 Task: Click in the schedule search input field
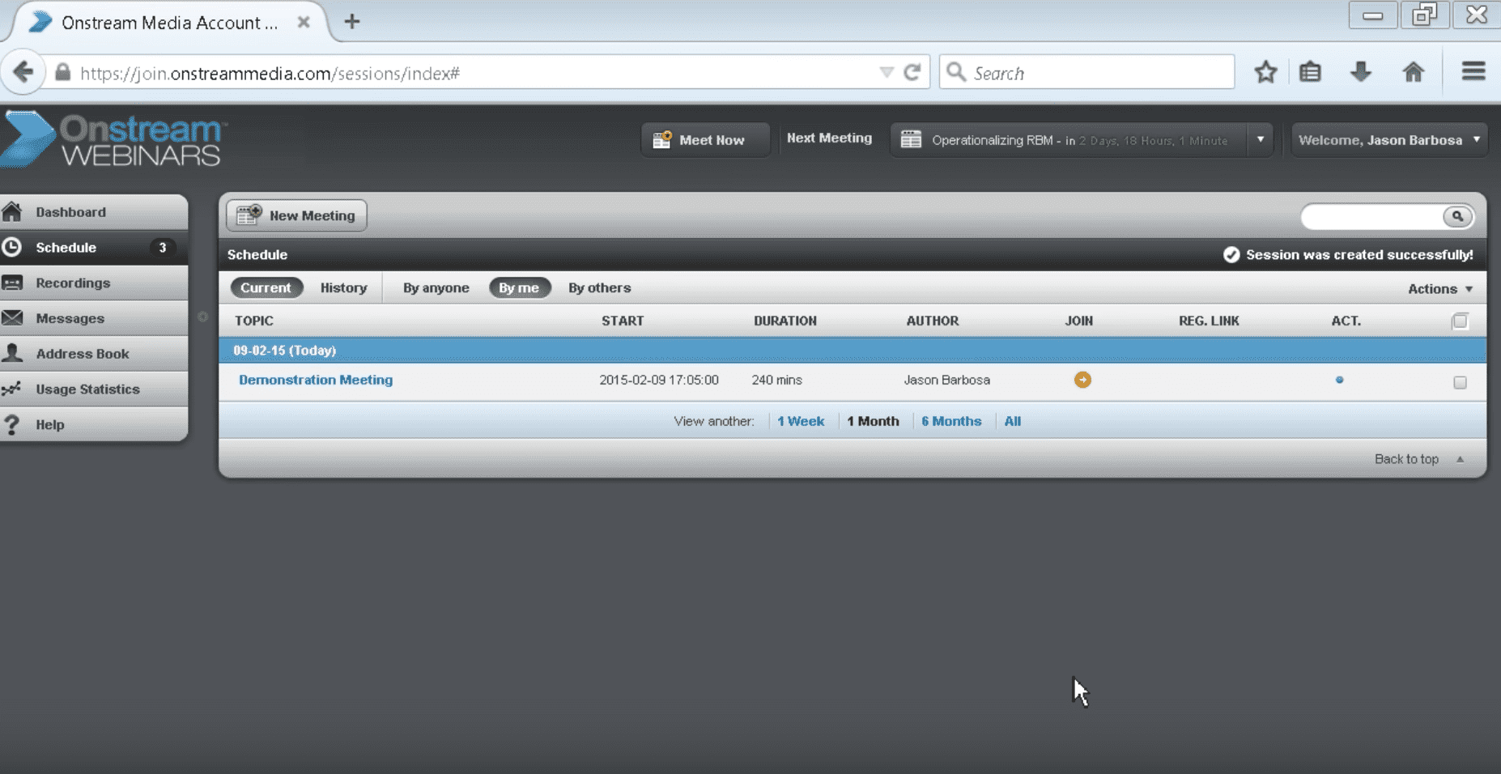click(x=1371, y=216)
